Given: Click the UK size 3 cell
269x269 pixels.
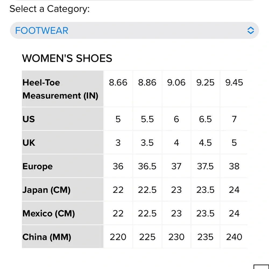Looking at the screenshot, I should point(118,143).
